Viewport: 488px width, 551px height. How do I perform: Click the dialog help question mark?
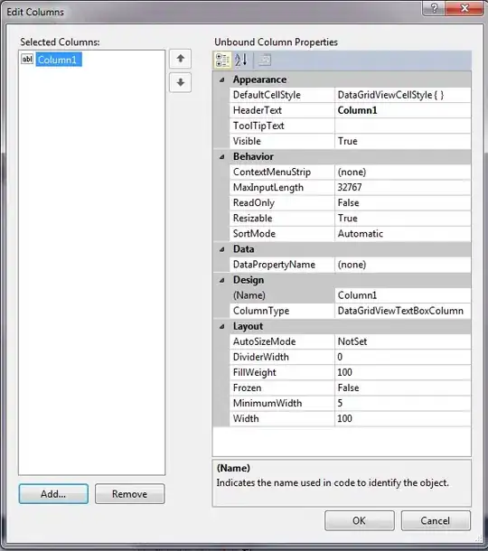434,8
